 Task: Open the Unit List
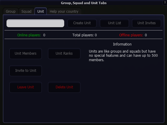115,23
